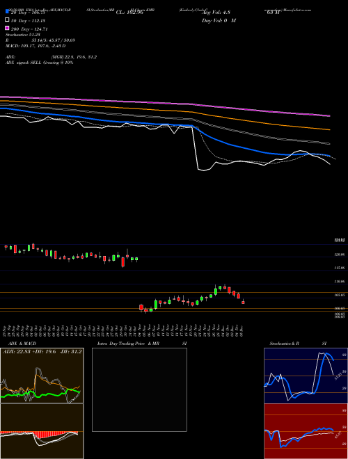Click the 'RSI 14/3: 45.87 / 50.69' readout
Image resolution: width=348 pixels, height=459 pixels.
pos(40,40)
